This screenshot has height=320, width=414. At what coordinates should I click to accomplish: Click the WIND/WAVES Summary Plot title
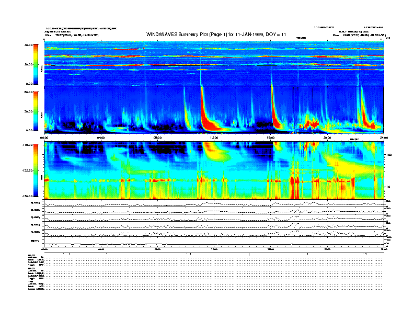tap(216, 35)
